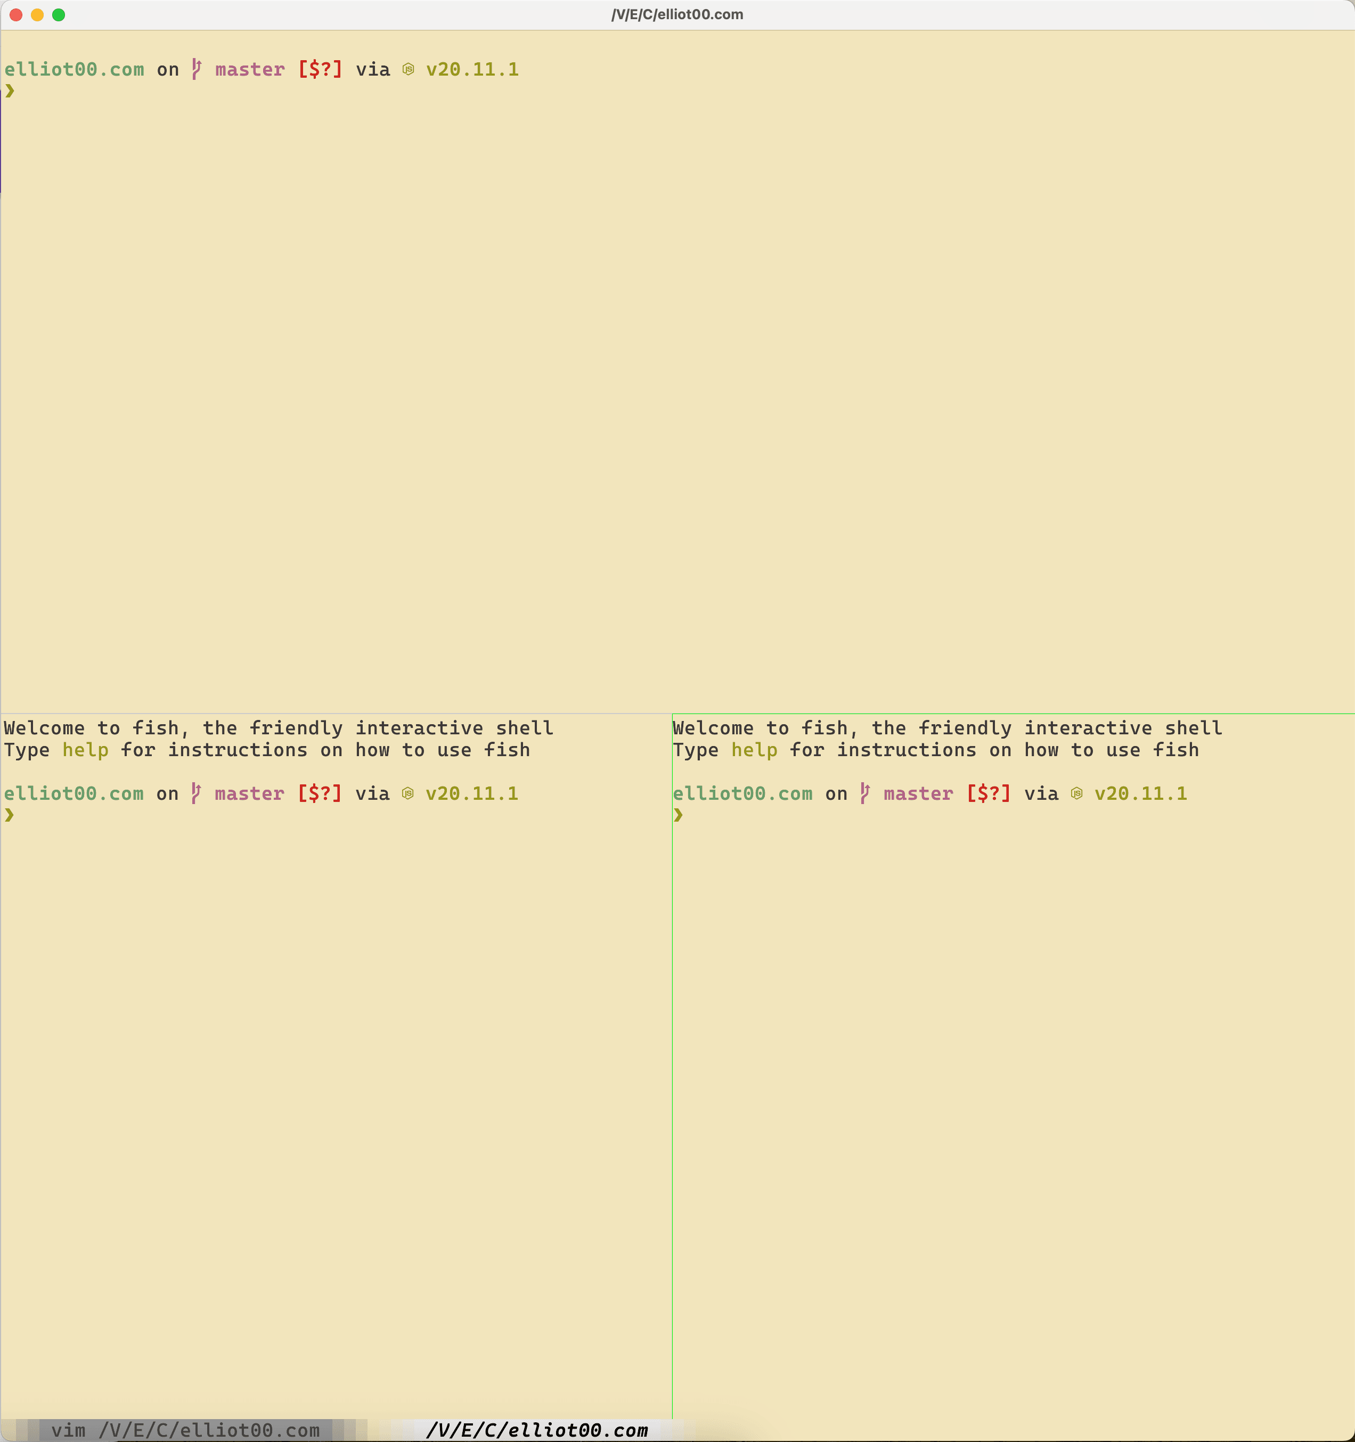The height and width of the screenshot is (1442, 1355).
Task: Click the 'help' word in bottom-left pane
Action: [x=86, y=750]
